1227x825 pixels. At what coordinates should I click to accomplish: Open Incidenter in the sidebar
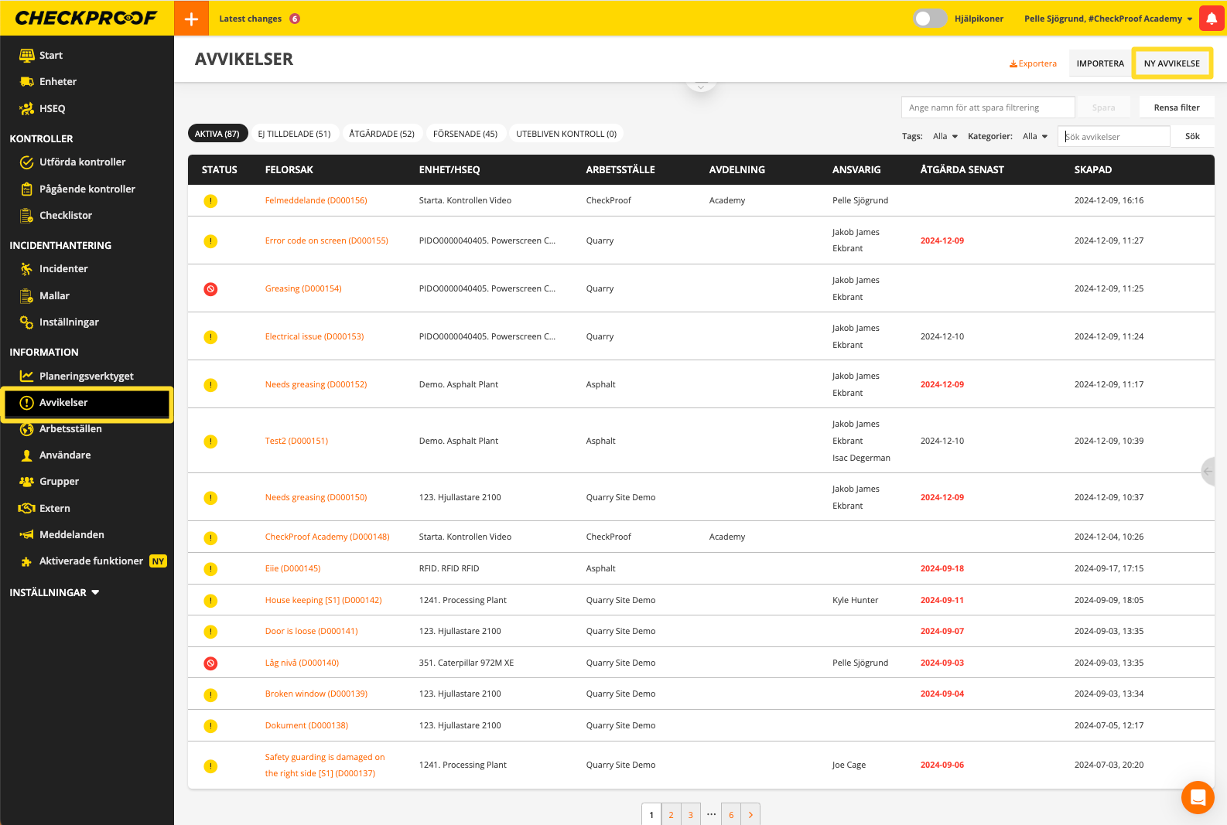(63, 269)
